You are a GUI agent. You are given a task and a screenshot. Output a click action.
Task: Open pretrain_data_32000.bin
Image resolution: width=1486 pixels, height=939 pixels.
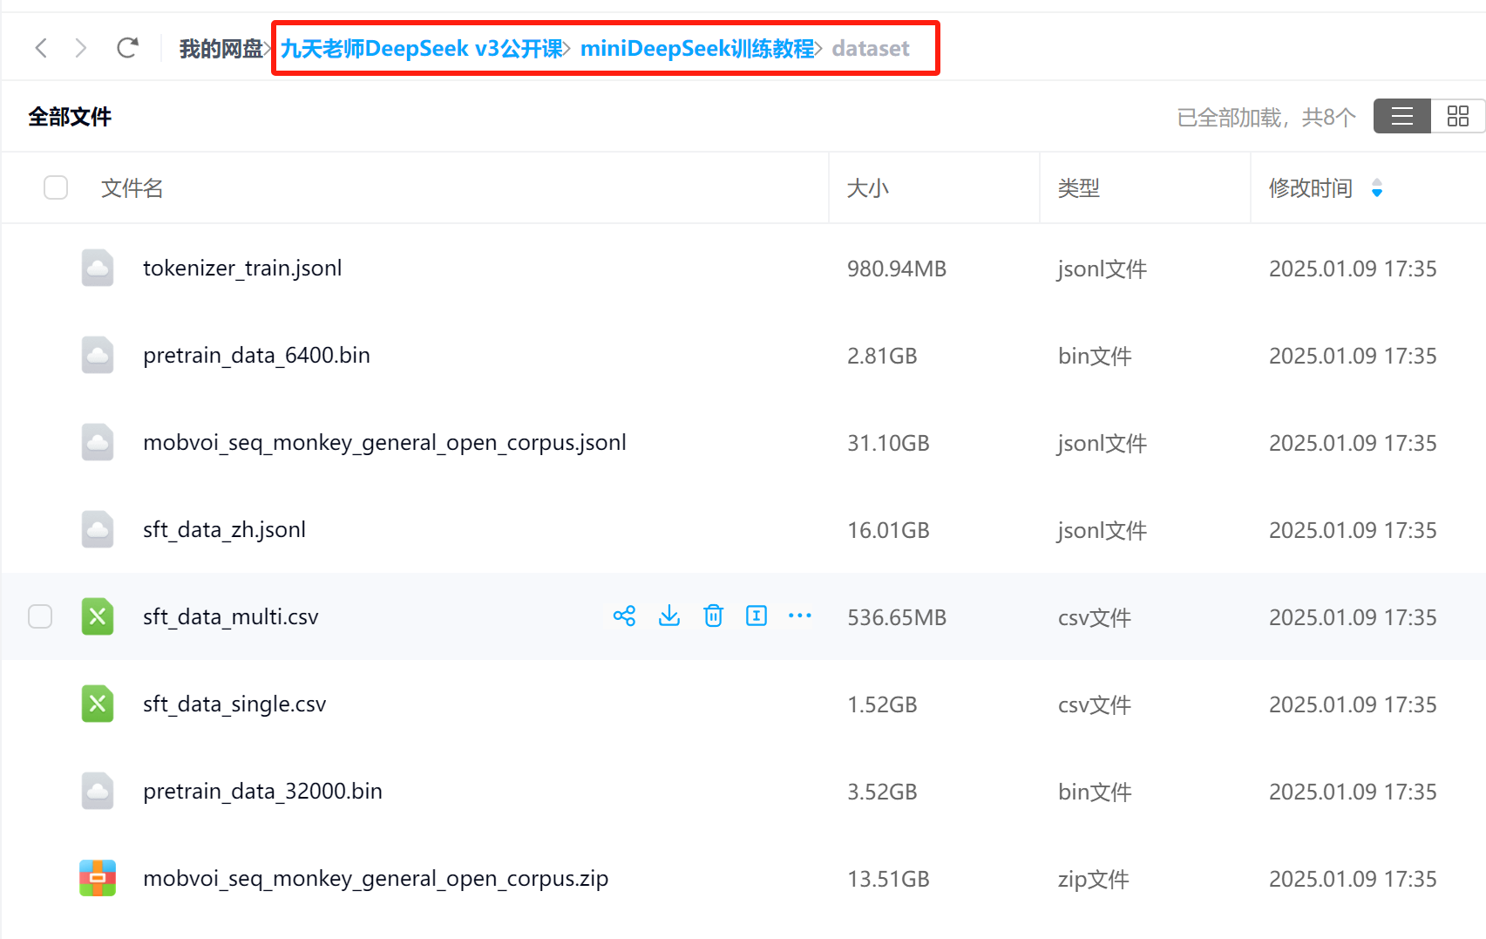[x=262, y=791]
